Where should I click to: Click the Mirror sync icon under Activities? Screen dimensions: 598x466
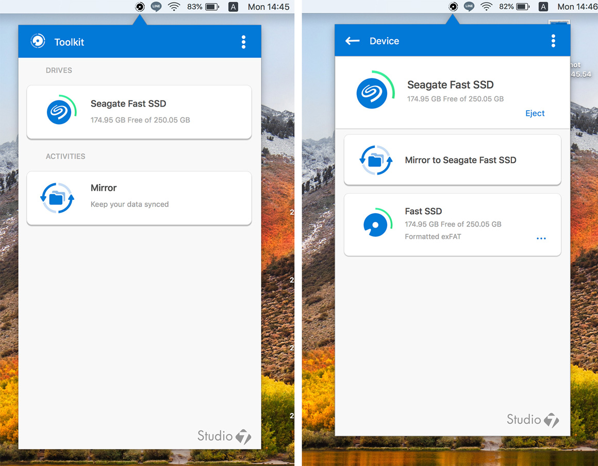click(57, 198)
